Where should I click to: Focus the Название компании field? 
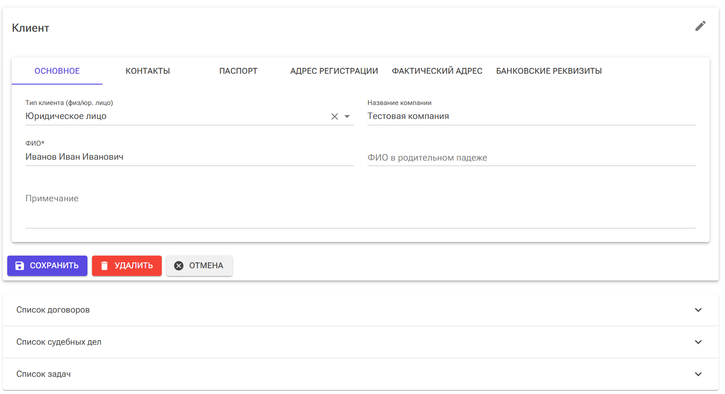(531, 116)
